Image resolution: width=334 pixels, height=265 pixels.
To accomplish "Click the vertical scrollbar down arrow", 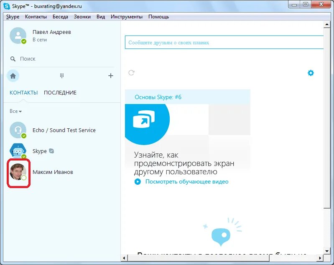I will [327, 251].
